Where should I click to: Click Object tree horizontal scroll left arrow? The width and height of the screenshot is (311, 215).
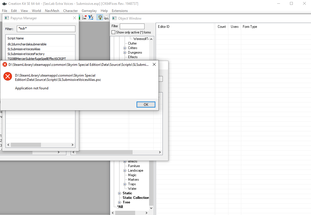point(113,213)
